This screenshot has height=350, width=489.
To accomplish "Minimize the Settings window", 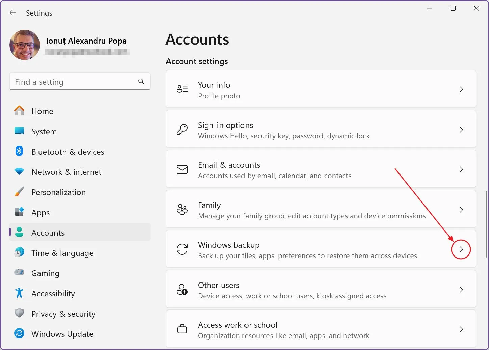I will pyautogui.click(x=430, y=8).
